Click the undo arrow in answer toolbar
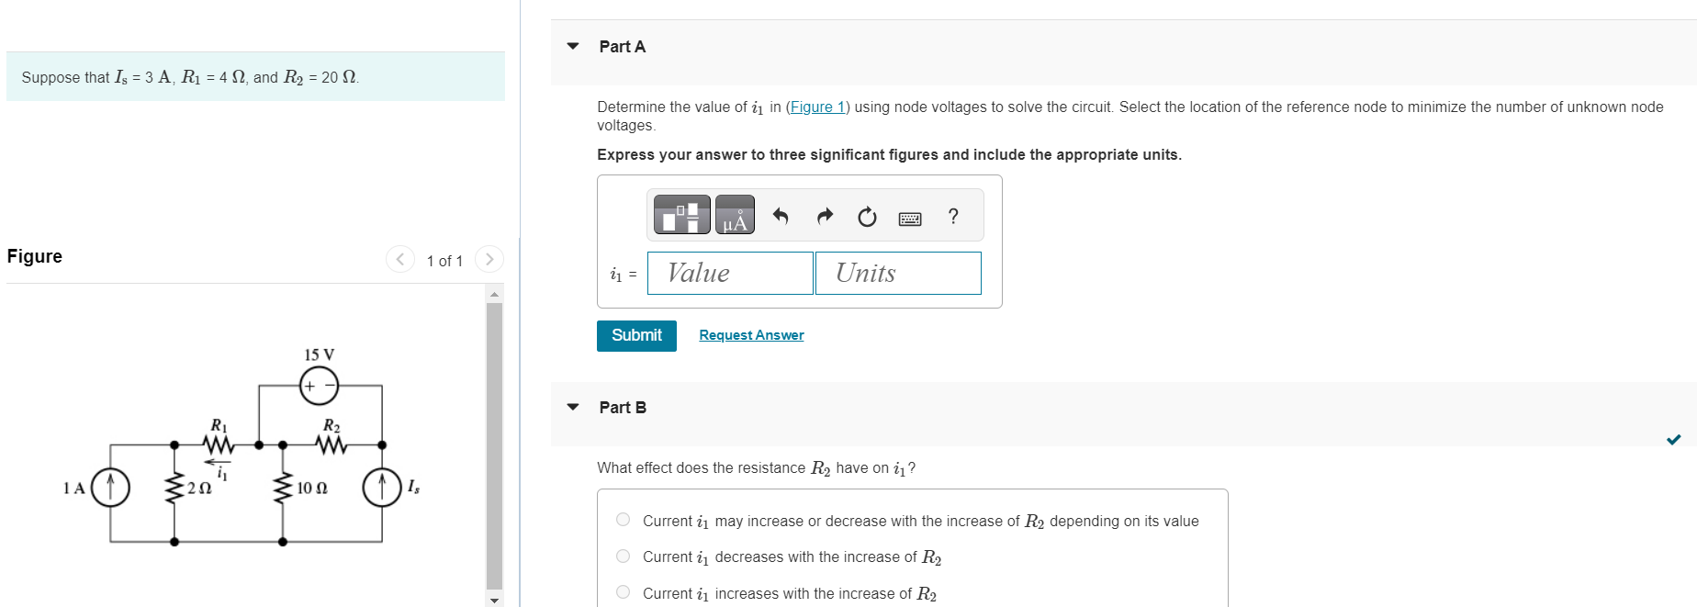Viewport: 1697px width, 607px height. click(x=780, y=216)
